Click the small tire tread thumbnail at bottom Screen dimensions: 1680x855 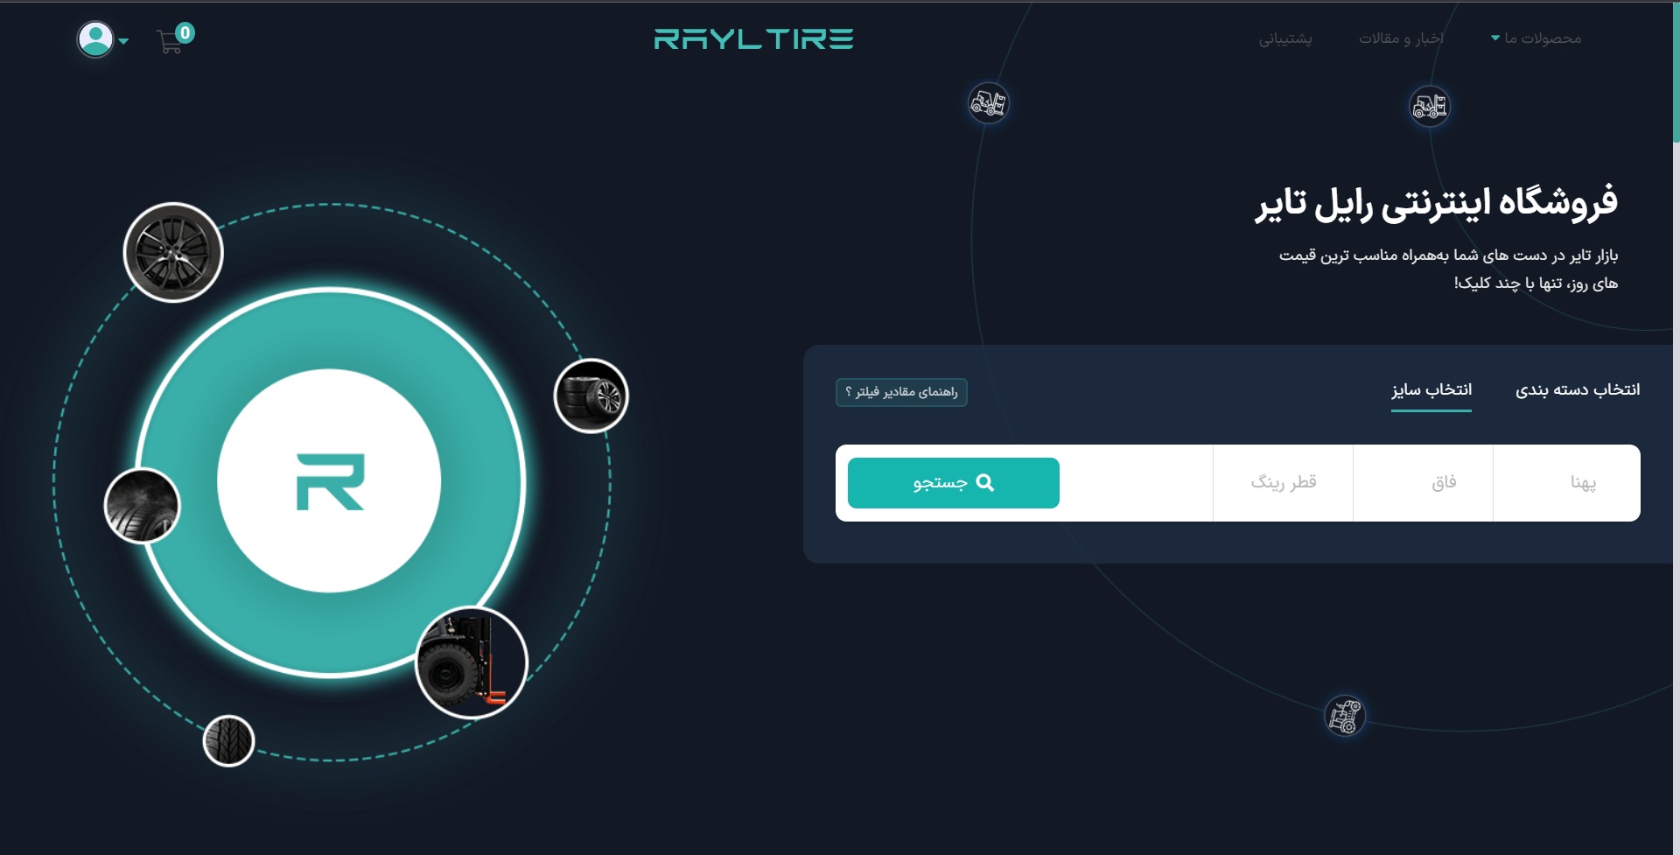click(x=228, y=741)
